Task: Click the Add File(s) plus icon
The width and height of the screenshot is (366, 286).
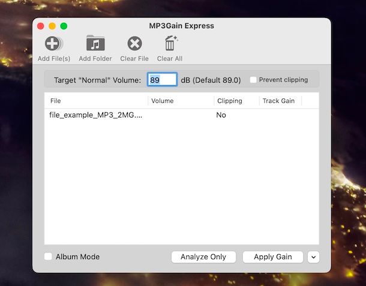Action: pyautogui.click(x=53, y=44)
